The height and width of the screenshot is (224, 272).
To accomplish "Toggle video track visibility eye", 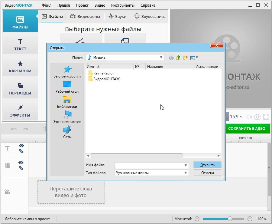I will 21,163.
